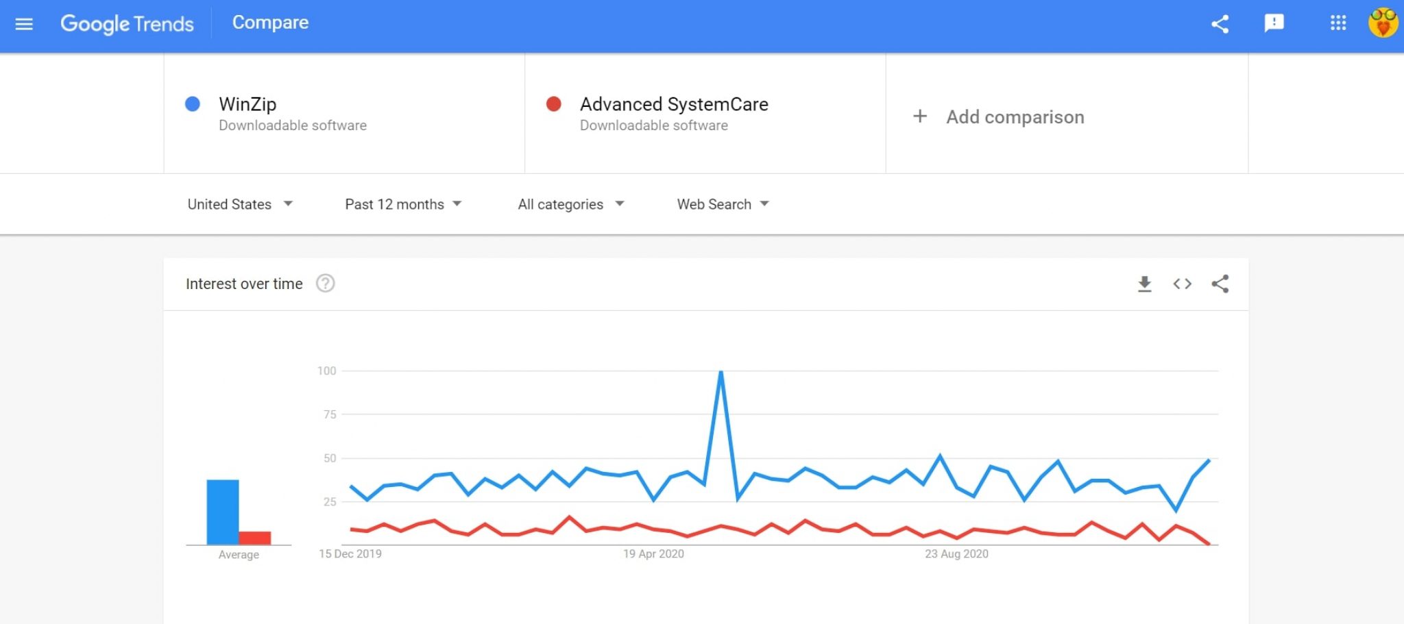The image size is (1404, 624).
Task: Click the plus icon for Add comparison
Action: coord(920,116)
